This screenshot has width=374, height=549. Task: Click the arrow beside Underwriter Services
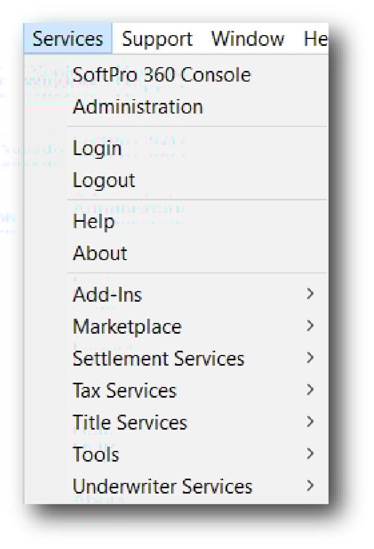pos(310,486)
